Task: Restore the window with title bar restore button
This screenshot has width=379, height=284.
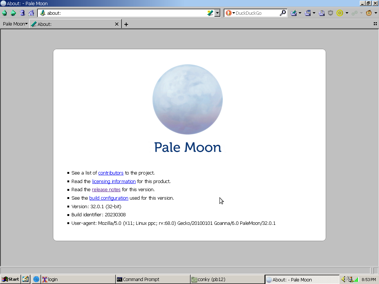Action: (x=368, y=3)
